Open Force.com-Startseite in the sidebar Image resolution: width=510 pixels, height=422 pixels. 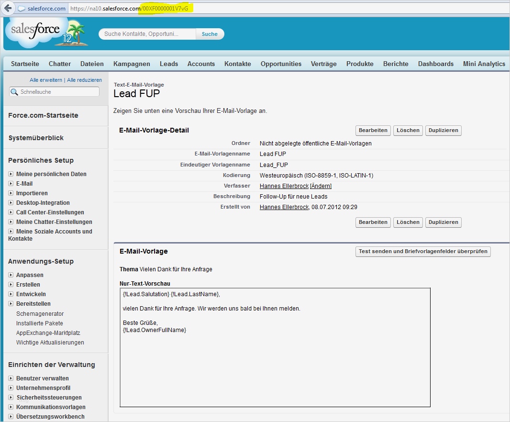coord(43,115)
